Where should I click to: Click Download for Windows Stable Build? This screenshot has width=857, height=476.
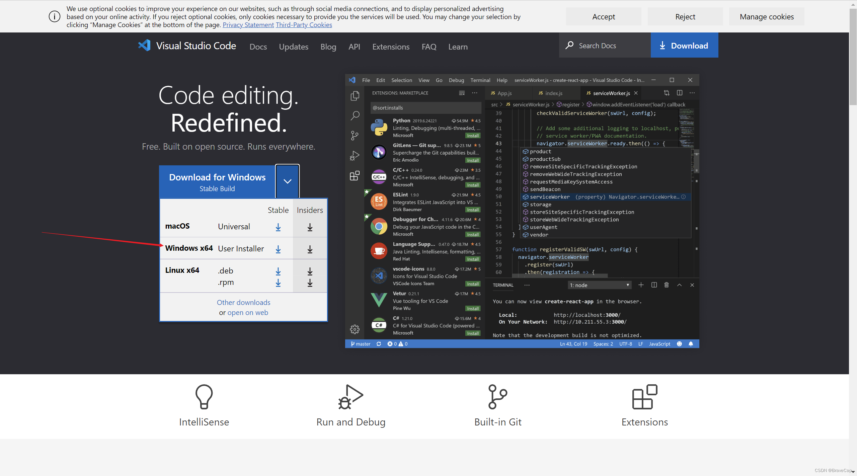(217, 182)
